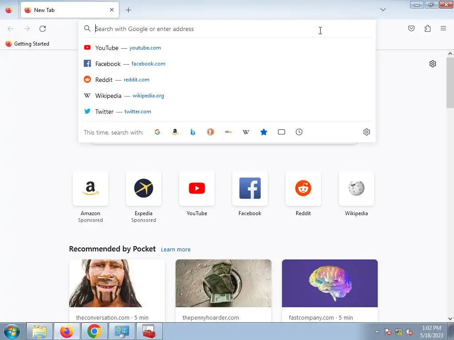Search this time with Google
The image size is (454, 340).
tap(157, 132)
